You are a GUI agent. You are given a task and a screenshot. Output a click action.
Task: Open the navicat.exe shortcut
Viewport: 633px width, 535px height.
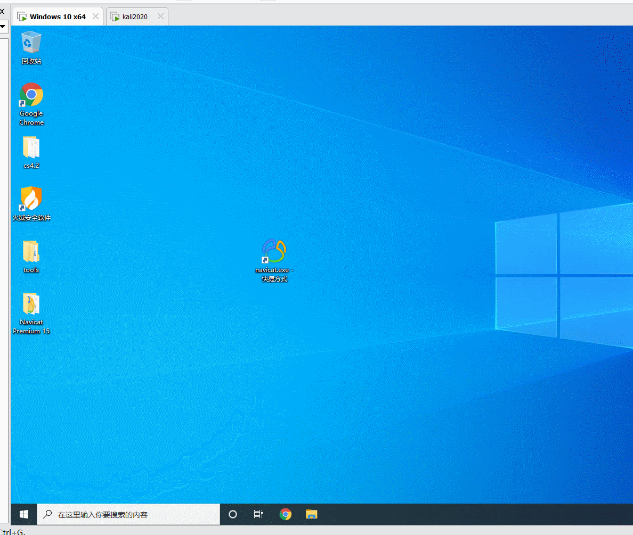[274, 250]
